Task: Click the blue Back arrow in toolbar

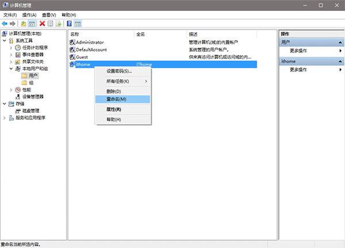Action: (x=5, y=24)
